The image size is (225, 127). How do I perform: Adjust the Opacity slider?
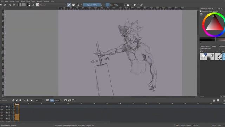coord(92,5)
